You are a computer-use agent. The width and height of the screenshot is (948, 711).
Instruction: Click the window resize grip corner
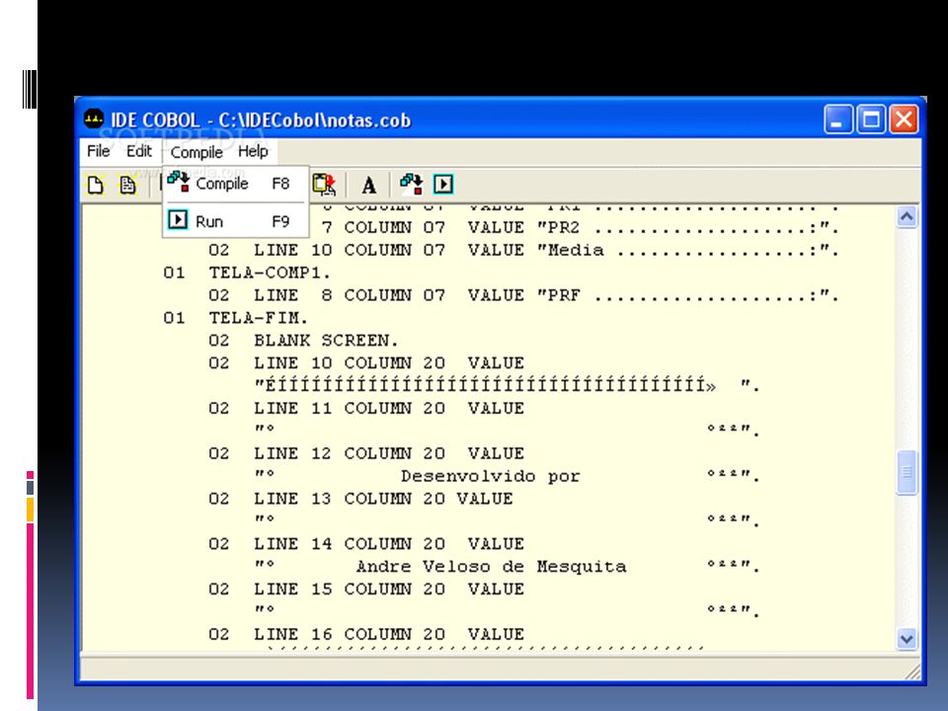click(x=912, y=671)
